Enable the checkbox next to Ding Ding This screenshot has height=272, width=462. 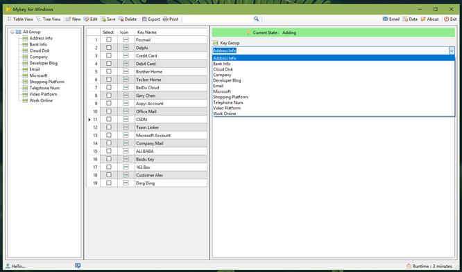[109, 183]
